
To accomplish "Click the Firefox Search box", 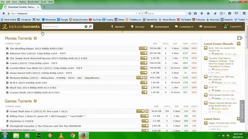I will click(x=164, y=14).
